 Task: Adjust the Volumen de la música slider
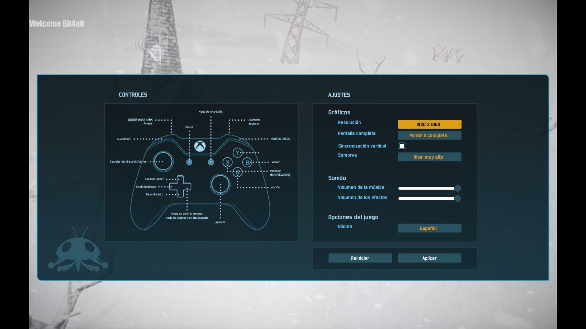pos(457,188)
